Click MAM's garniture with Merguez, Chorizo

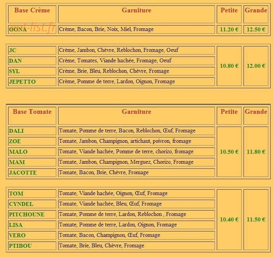point(126,162)
